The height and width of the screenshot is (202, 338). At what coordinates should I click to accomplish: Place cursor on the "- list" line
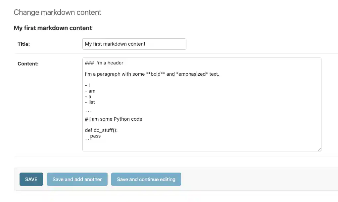(x=90, y=102)
